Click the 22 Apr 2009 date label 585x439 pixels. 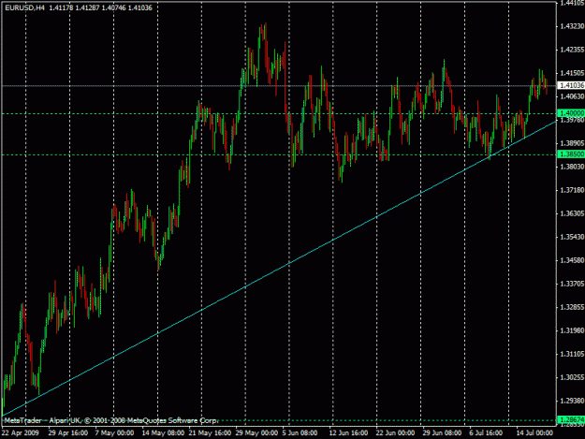[x=20, y=433]
